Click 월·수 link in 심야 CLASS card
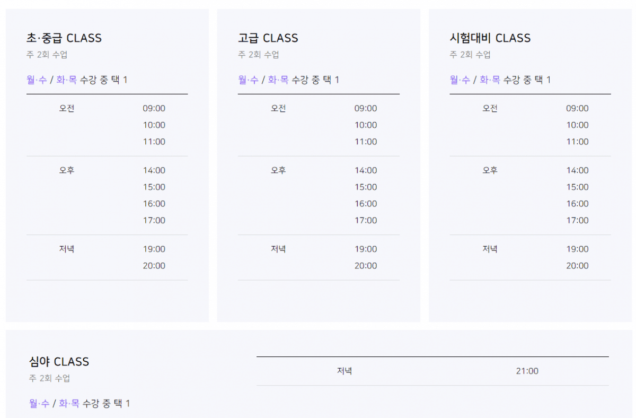The image size is (636, 418). click(x=39, y=404)
